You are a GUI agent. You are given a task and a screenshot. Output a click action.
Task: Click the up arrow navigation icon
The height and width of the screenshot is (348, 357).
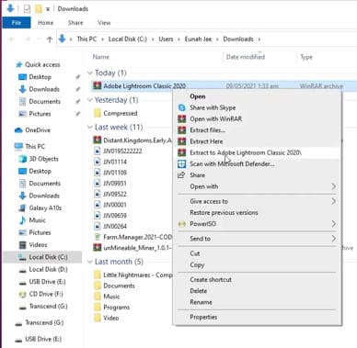coord(50,39)
